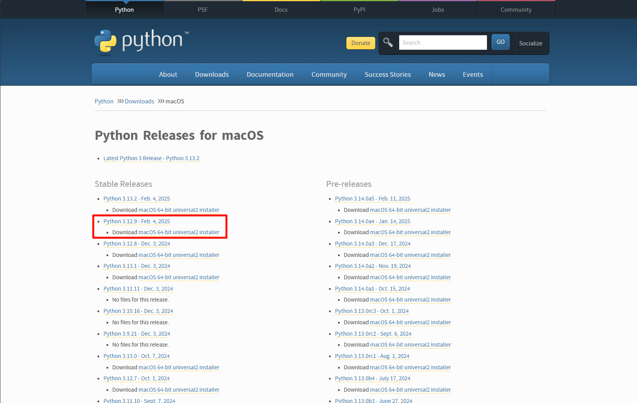Open Python 3.14.0a5 - Feb. 11, 2025 pre-release
Viewport: 637px width, 403px height.
(373, 199)
